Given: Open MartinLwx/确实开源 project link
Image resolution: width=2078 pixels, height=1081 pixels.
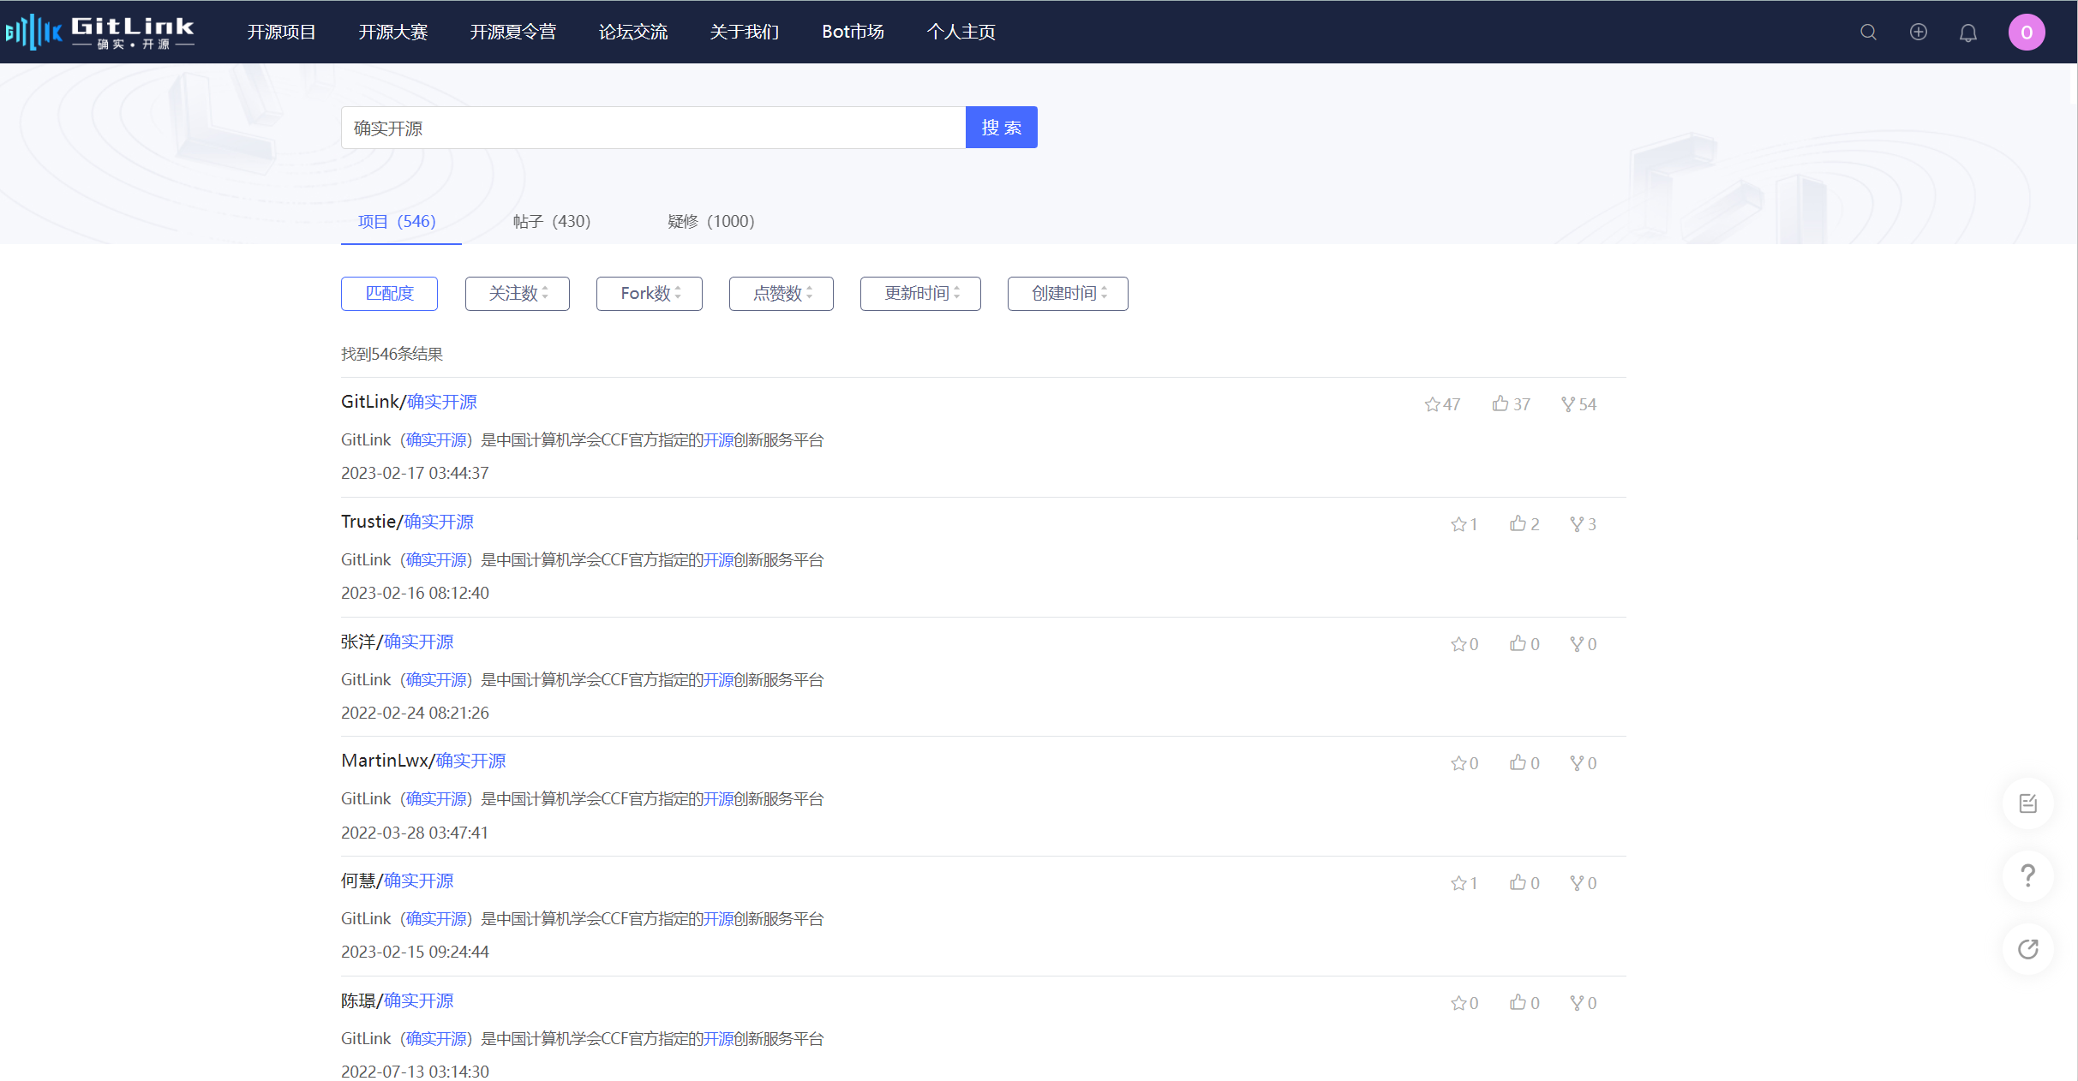Looking at the screenshot, I should (423, 761).
